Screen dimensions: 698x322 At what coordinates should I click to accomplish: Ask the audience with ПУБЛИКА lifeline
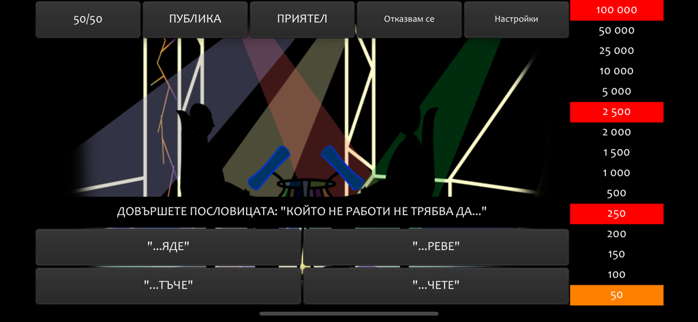(195, 19)
